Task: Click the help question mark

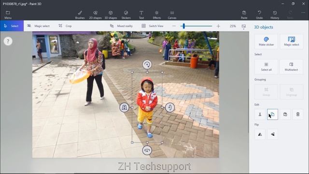Action: pyautogui.click(x=8, y=41)
